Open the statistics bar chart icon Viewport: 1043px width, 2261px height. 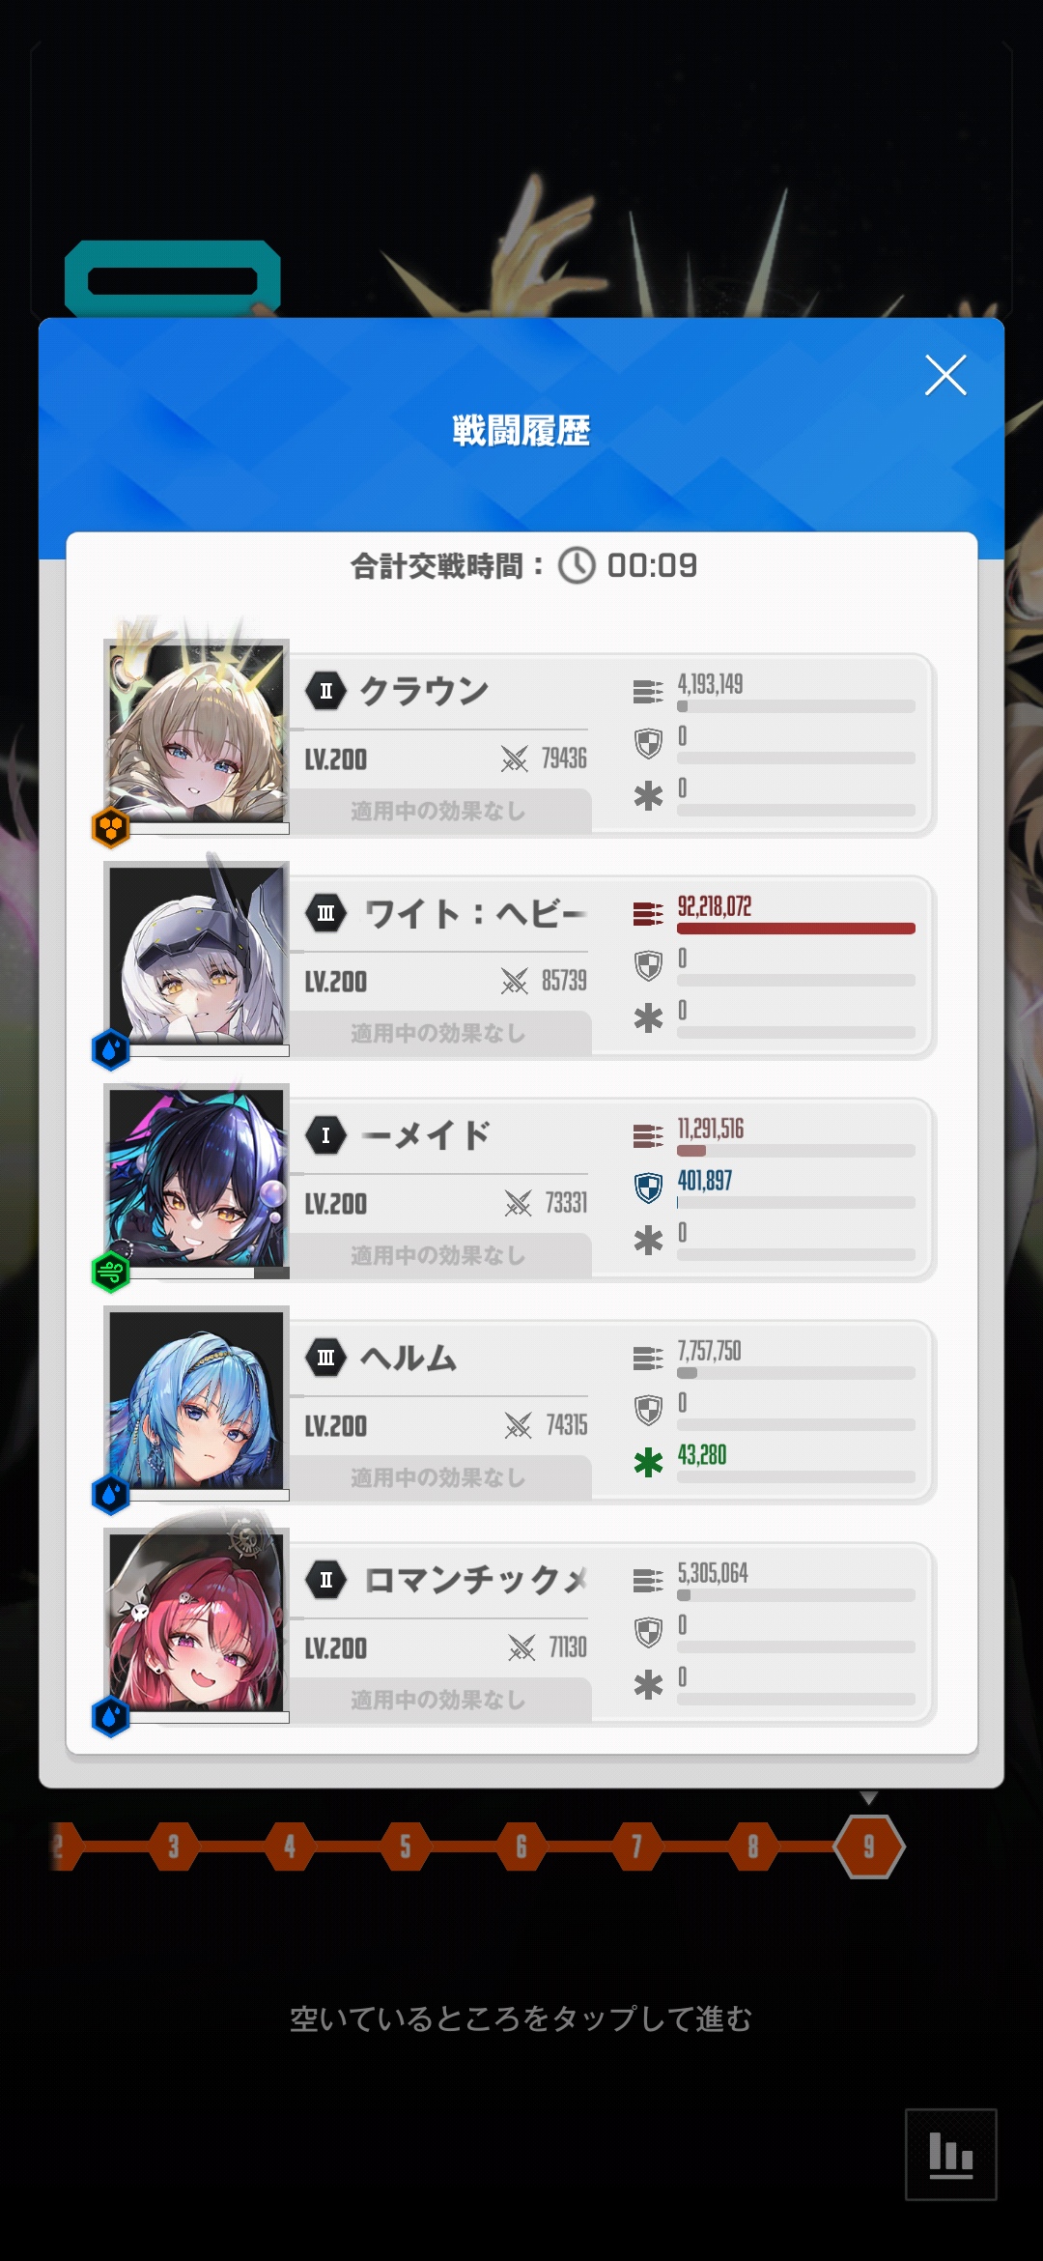[950, 2155]
